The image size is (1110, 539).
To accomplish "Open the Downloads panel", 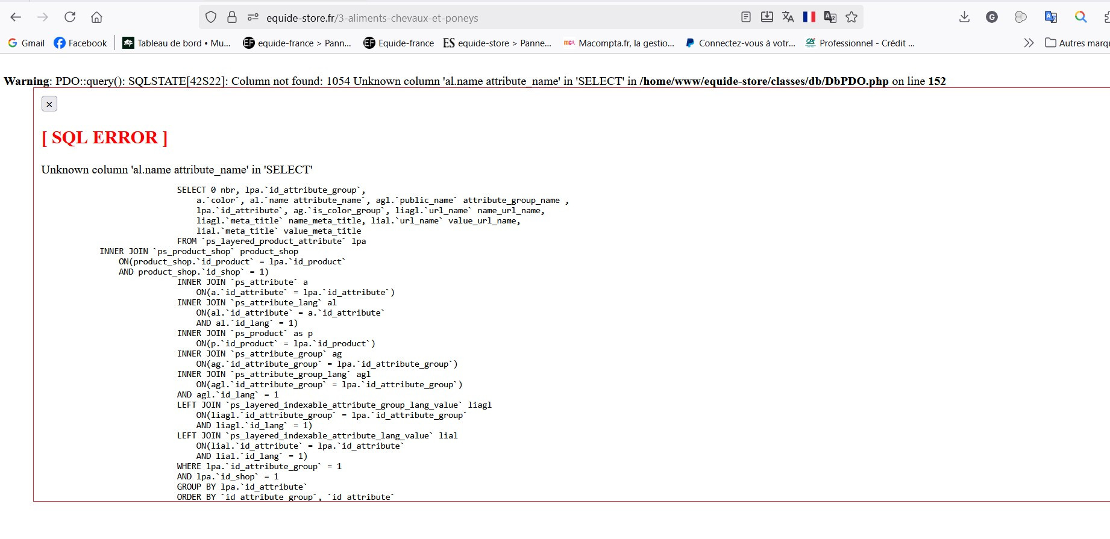I will point(964,17).
